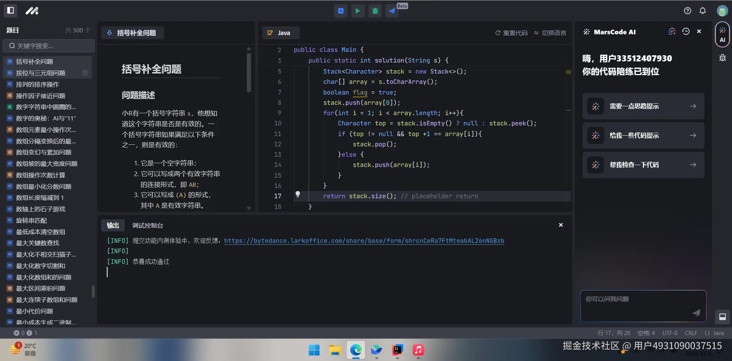Click 重置代码 to reset the code
The image size is (732, 361).
(x=511, y=33)
